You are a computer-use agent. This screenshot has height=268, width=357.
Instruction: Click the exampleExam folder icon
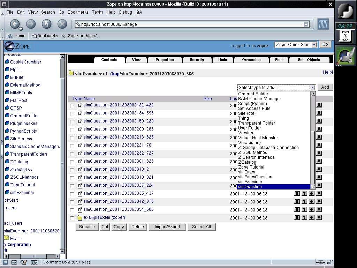click(79, 218)
